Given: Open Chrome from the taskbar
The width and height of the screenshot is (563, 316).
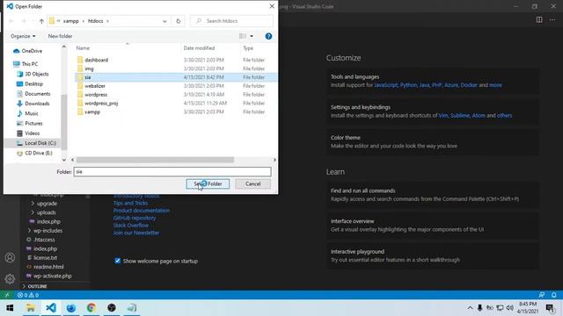Looking at the screenshot, I should point(91,307).
